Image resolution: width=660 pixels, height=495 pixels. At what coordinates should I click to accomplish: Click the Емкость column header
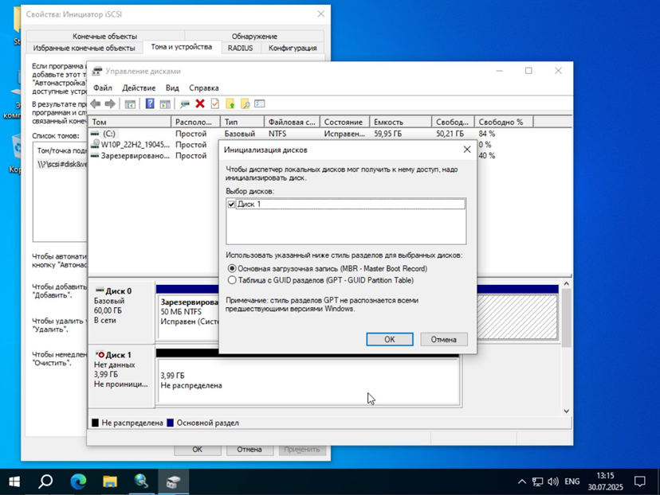tap(400, 122)
